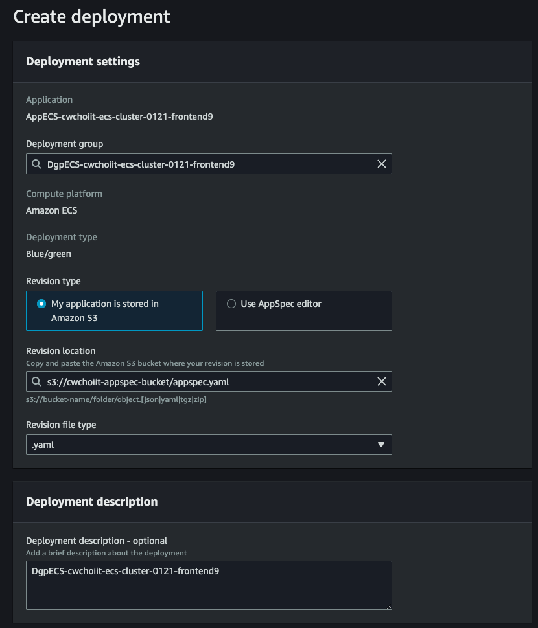Choose the Use AppSpec editor option

[x=231, y=304]
